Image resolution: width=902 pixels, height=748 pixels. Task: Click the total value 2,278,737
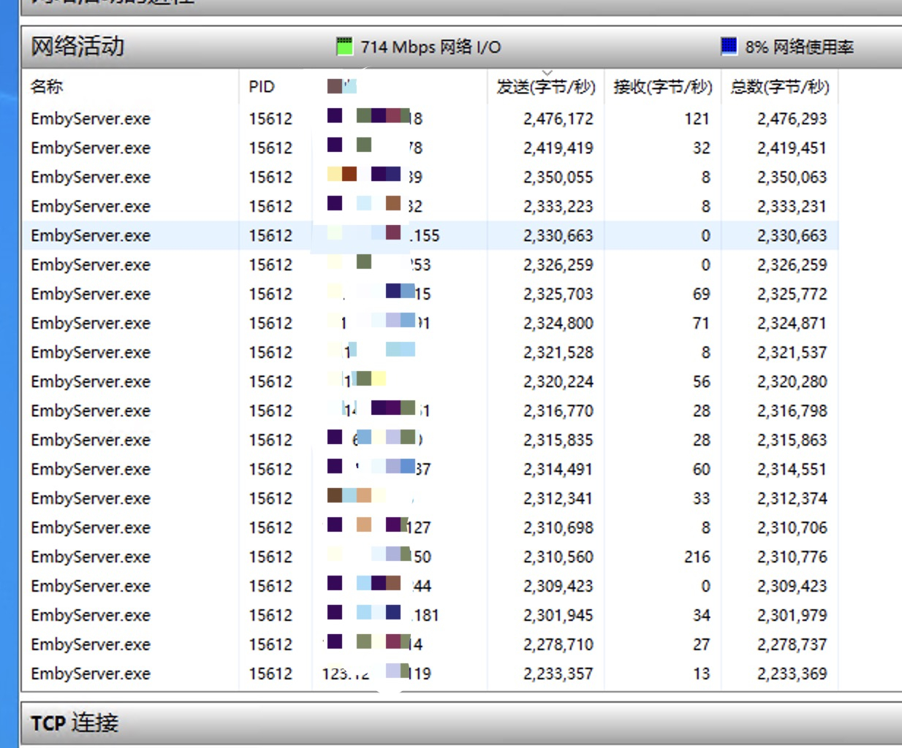click(792, 644)
